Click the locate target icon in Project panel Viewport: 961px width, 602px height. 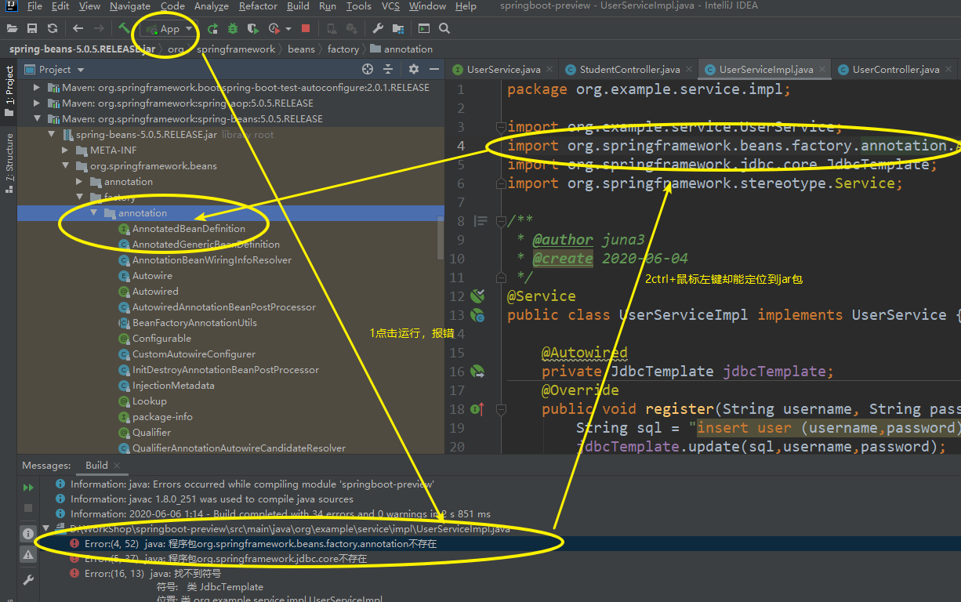(368, 69)
